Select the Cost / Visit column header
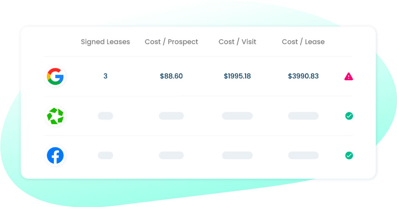 point(237,42)
